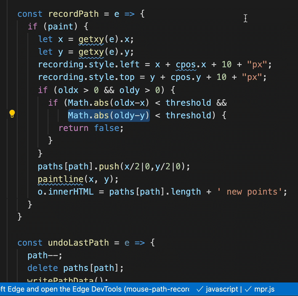This screenshot has height=296, width=298.
Task: Click the ' new points' string literal
Action: [252, 192]
